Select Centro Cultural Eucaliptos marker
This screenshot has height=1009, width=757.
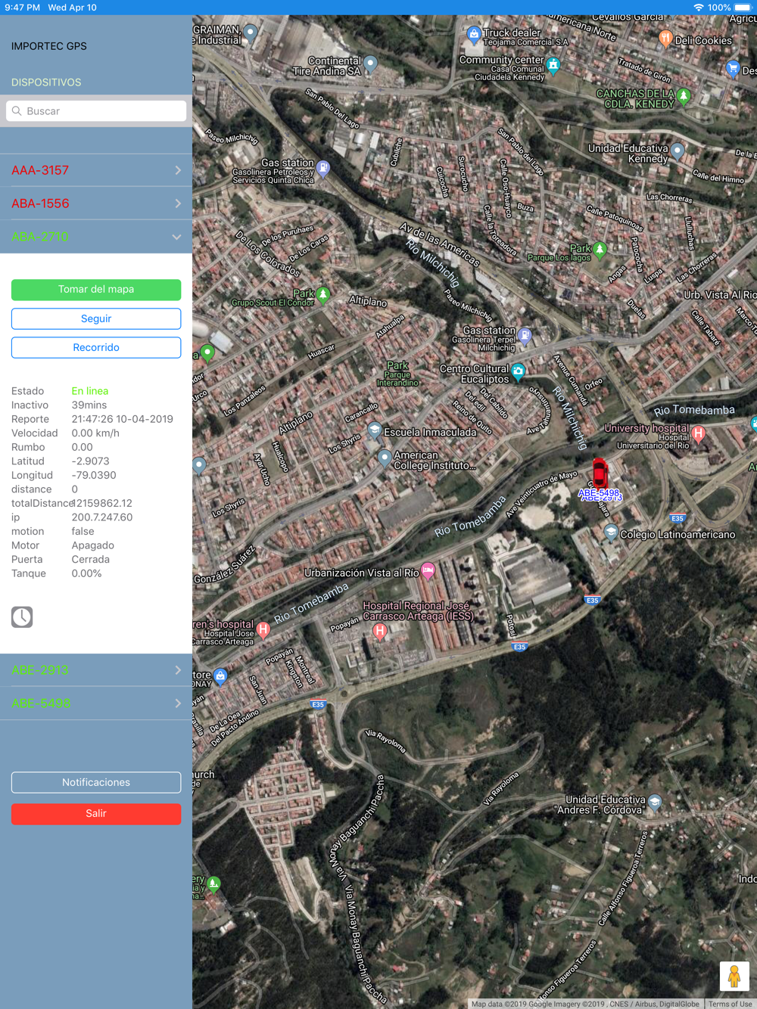518,371
